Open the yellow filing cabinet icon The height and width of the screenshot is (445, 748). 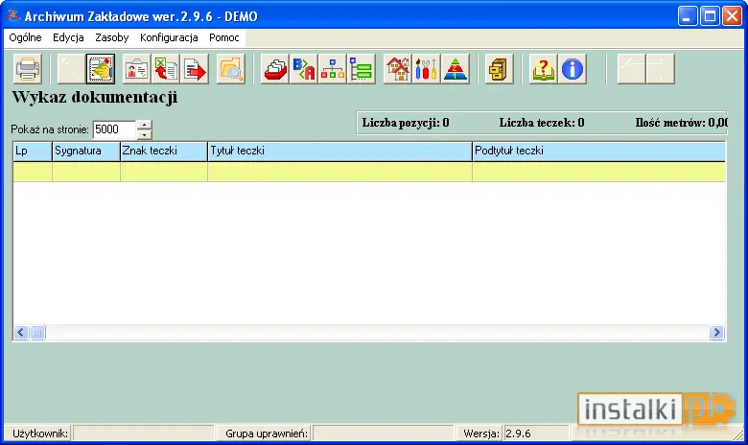(x=499, y=69)
